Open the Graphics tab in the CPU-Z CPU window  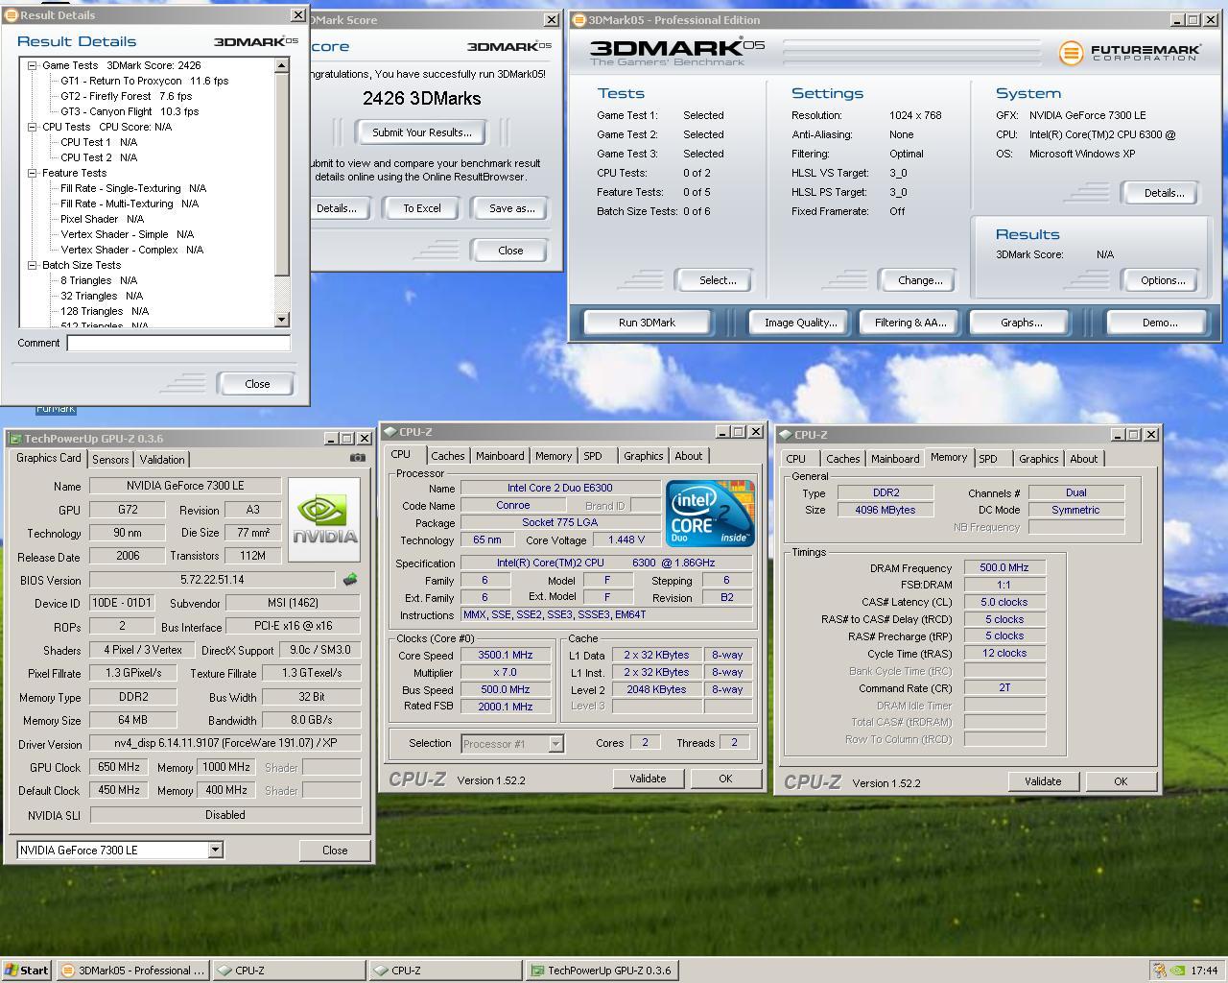[x=643, y=456]
